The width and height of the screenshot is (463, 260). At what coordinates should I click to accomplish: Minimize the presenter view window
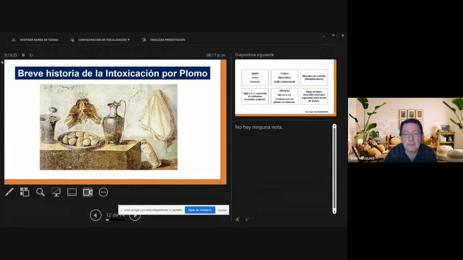324,35
